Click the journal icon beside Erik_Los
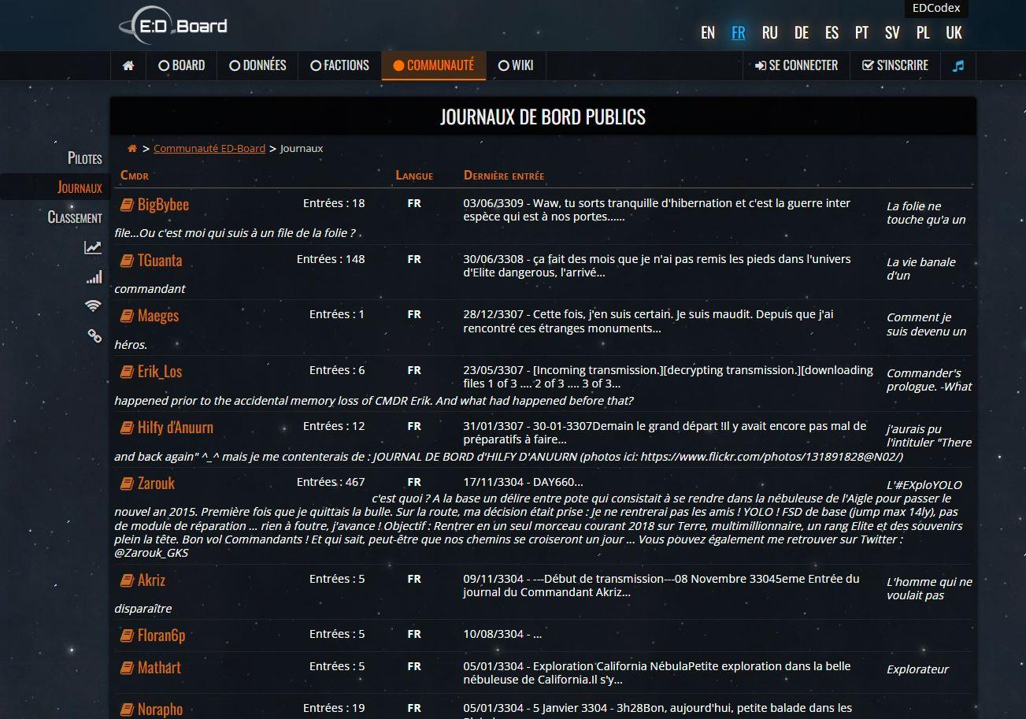This screenshot has height=719, width=1026. pyautogui.click(x=127, y=372)
